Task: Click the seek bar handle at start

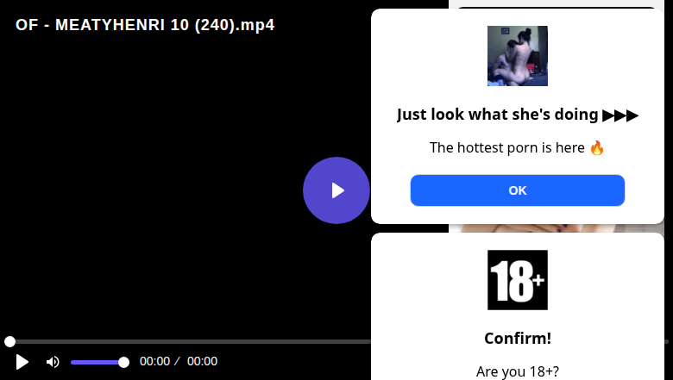Action: (9, 341)
